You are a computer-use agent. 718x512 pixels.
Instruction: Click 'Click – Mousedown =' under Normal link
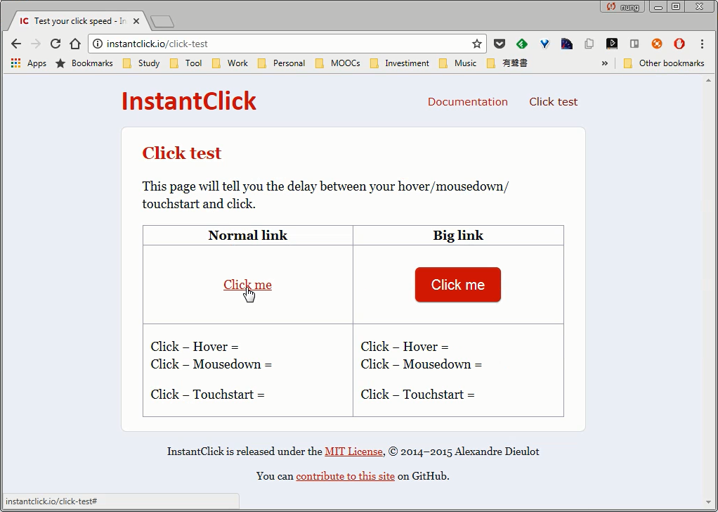(x=211, y=364)
